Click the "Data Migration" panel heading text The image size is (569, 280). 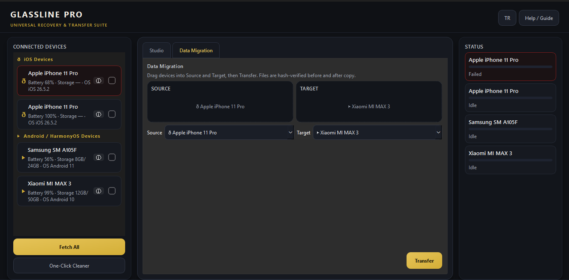pos(165,66)
